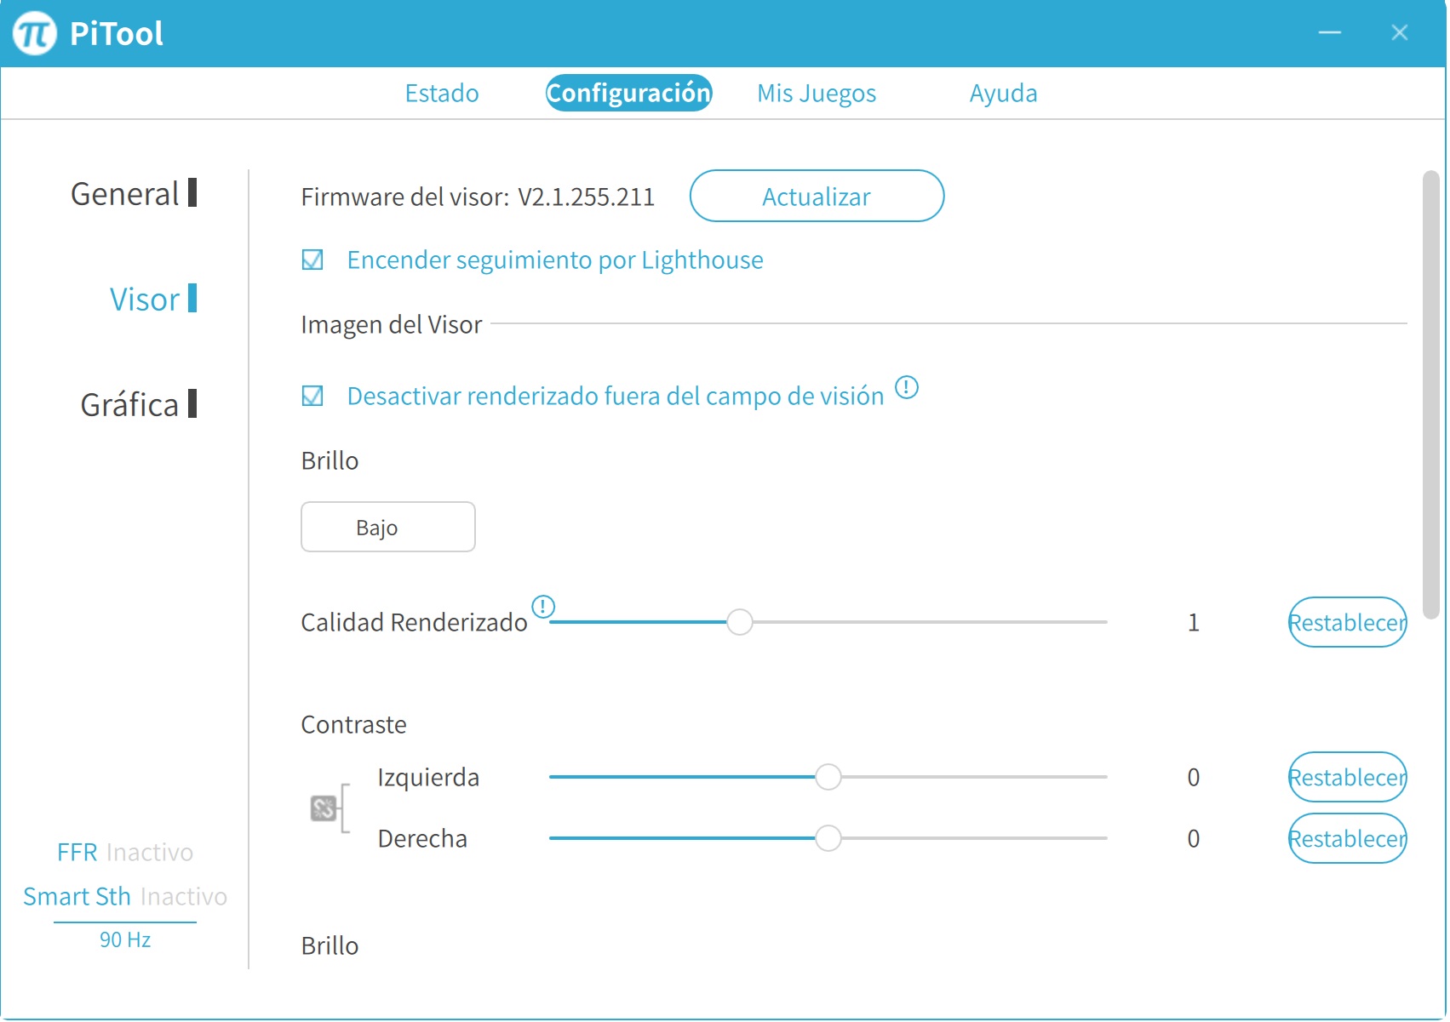1450x1022 pixels.
Task: Click the Contraste section label
Action: [x=354, y=724]
